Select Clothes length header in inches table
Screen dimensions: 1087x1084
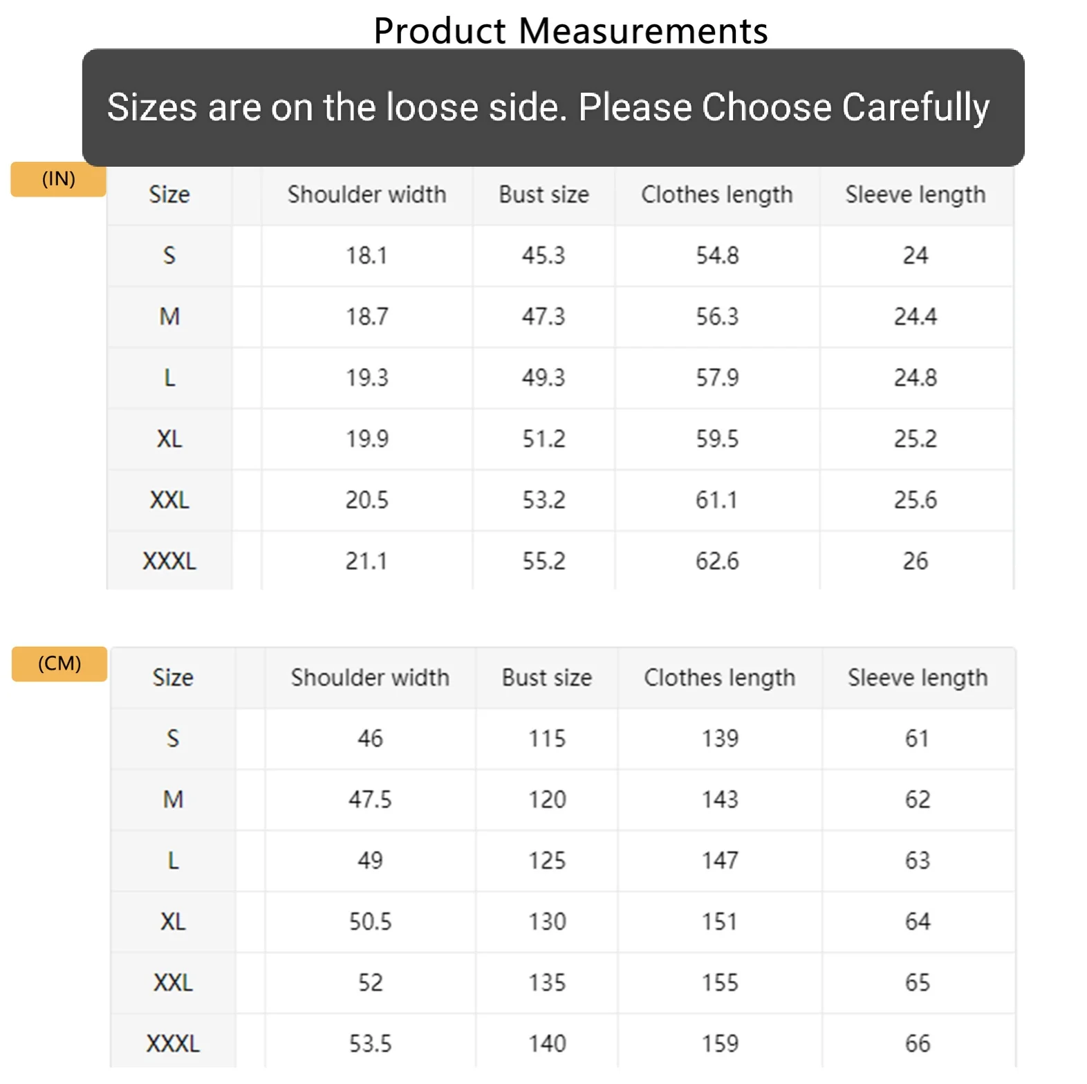(717, 195)
